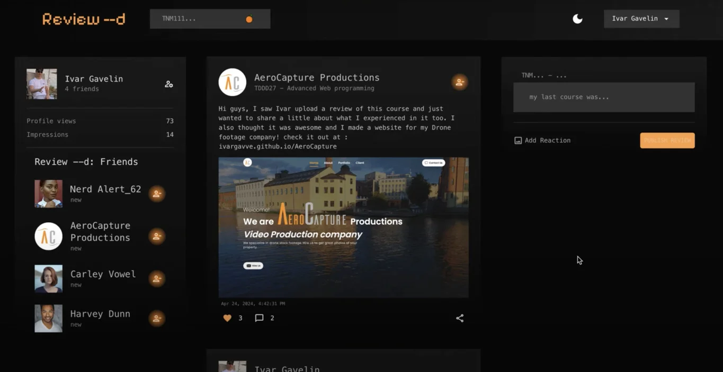
Task: Open the Ivar Gavelin account dropdown
Action: click(641, 19)
